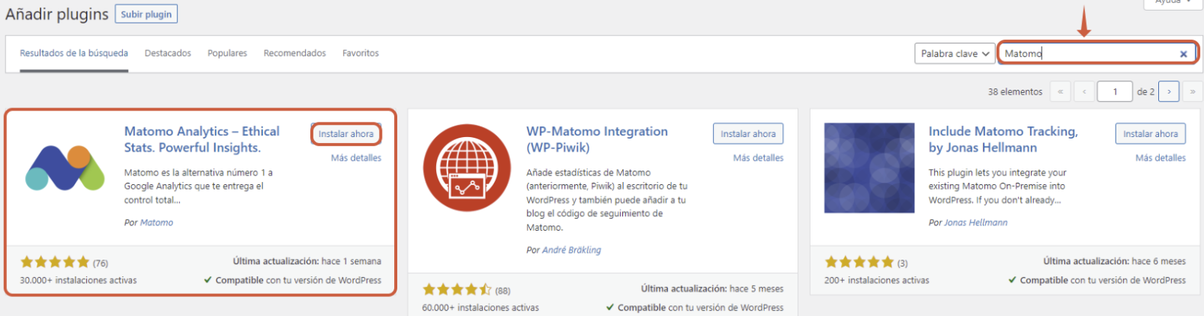Click the author link André Bräkling
Viewport: 1204px width, 316px height.
click(571, 250)
